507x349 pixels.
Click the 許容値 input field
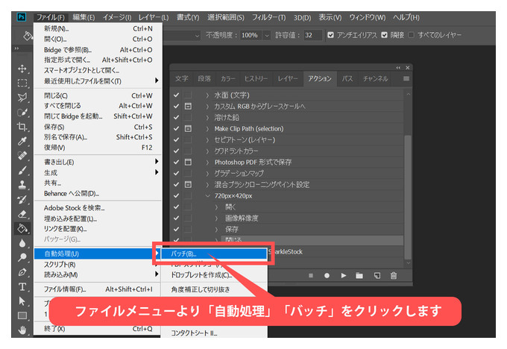click(312, 35)
